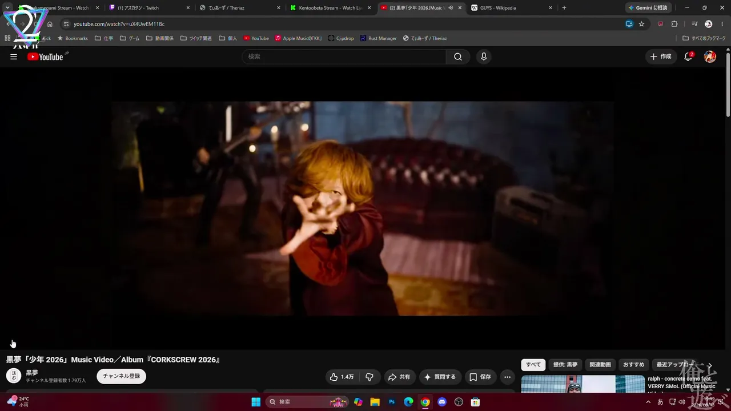Open the ツイッチ関連 bookmark folder
This screenshot has height=411, width=731.
[196, 38]
